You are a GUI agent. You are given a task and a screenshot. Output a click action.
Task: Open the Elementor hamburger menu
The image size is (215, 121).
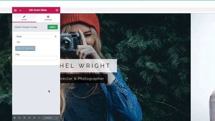pyautogui.click(x=15, y=10)
